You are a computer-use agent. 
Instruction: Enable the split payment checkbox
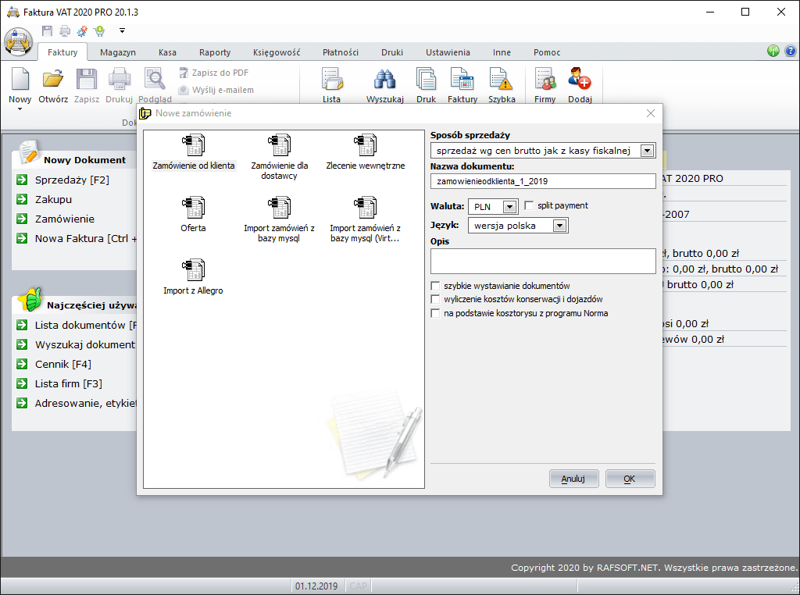pos(530,206)
